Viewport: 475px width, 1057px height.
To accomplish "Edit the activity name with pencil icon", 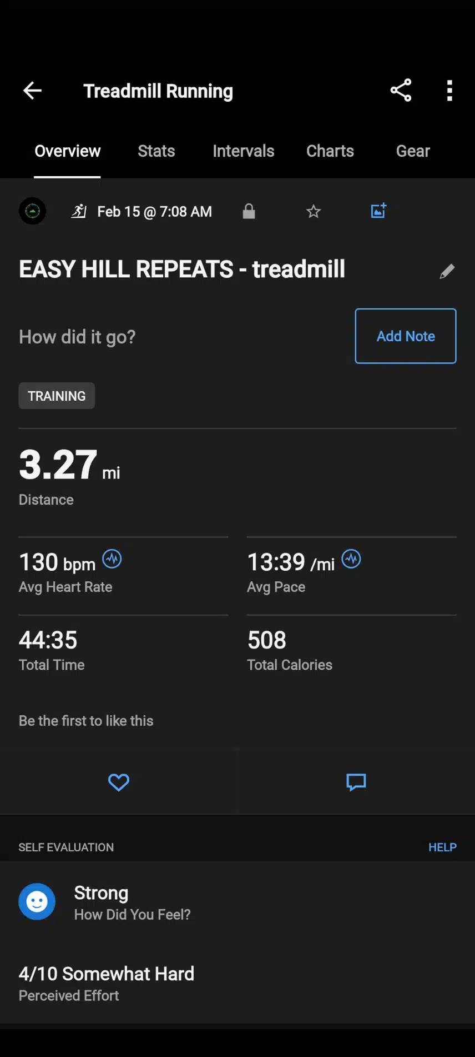I will (447, 271).
